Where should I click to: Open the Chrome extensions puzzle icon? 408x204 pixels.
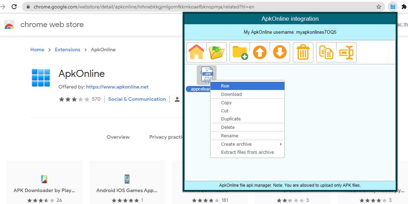click(404, 7)
